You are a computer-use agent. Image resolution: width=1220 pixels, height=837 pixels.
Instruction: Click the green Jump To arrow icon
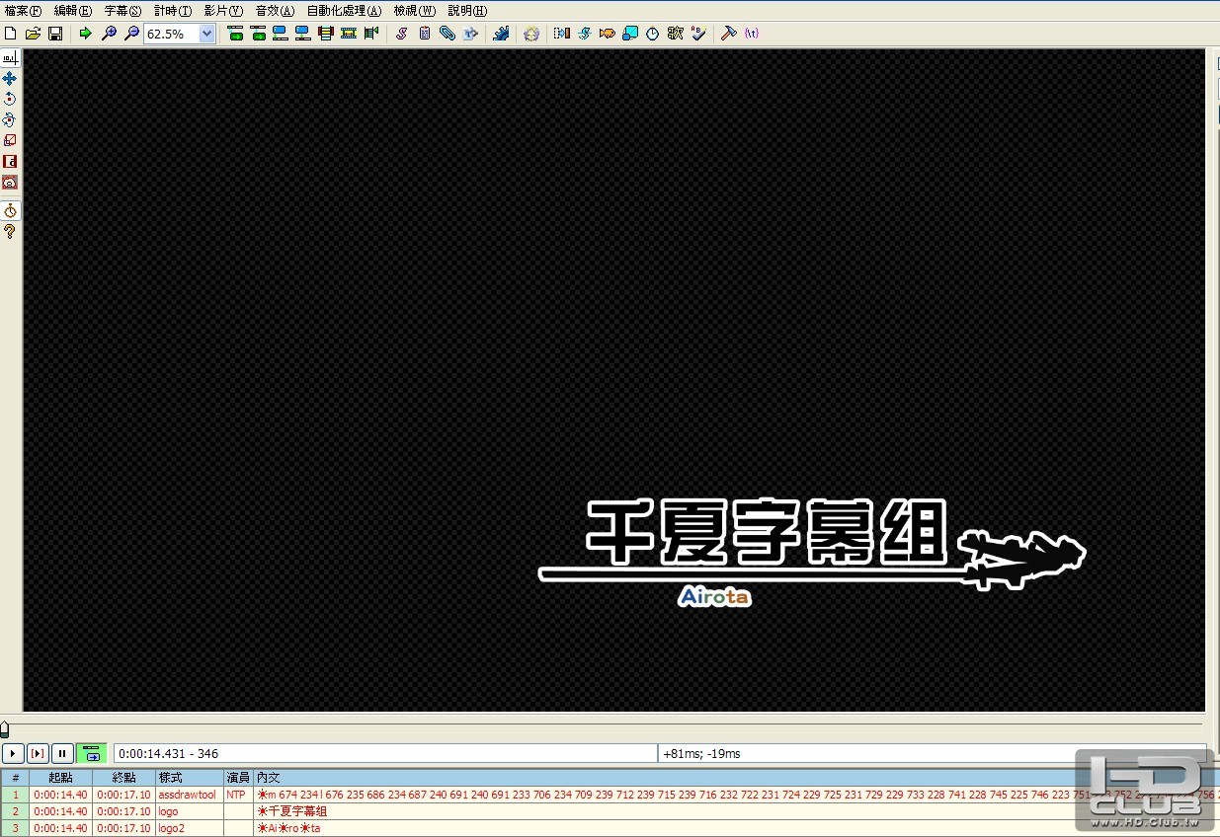(x=85, y=34)
